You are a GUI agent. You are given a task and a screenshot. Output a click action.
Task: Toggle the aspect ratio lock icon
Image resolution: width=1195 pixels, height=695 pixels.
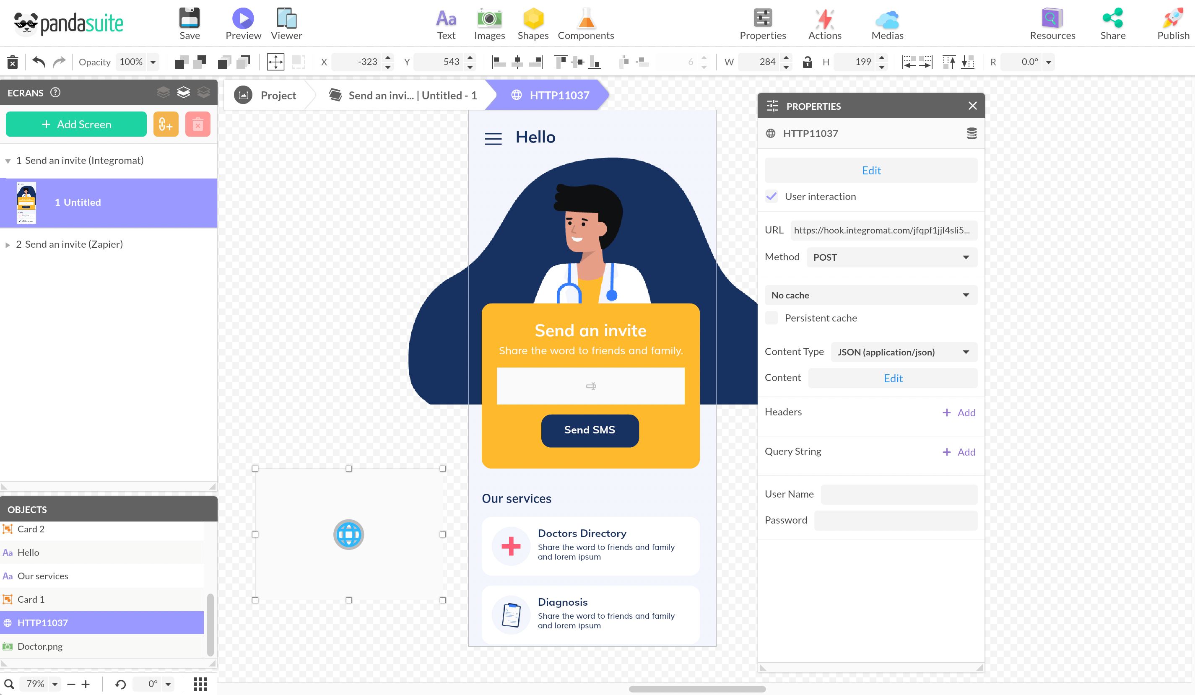click(x=807, y=62)
